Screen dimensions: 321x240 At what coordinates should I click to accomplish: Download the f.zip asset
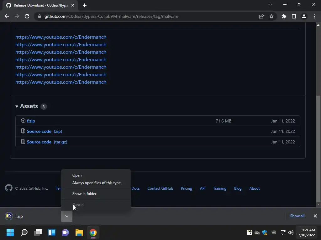click(x=31, y=121)
